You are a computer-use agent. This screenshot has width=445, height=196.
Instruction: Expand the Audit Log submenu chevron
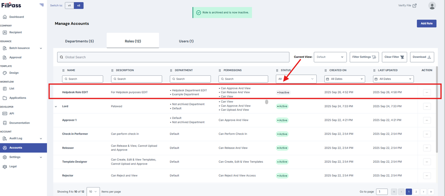[x=41, y=139]
